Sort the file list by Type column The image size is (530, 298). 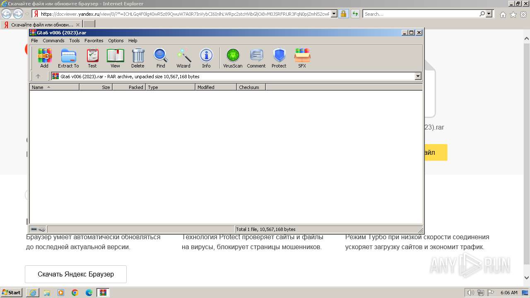[170, 87]
